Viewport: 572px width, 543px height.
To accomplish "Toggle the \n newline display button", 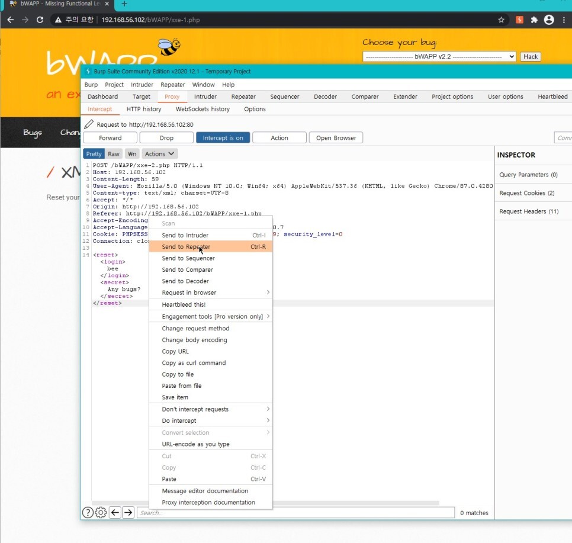I will (x=132, y=153).
